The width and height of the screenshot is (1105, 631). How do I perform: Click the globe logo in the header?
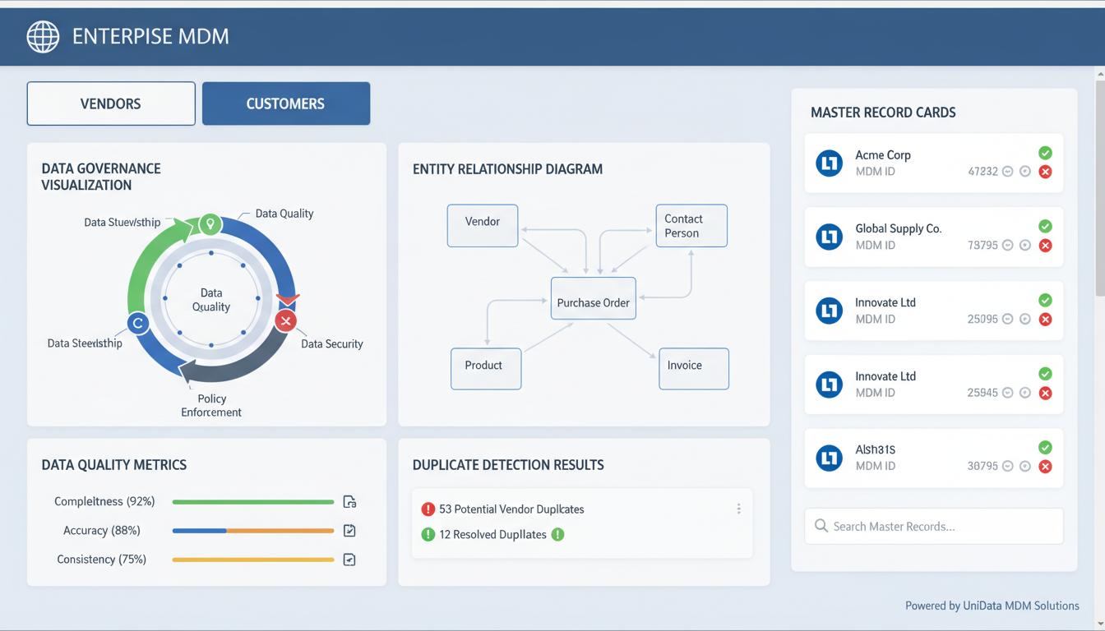(43, 36)
